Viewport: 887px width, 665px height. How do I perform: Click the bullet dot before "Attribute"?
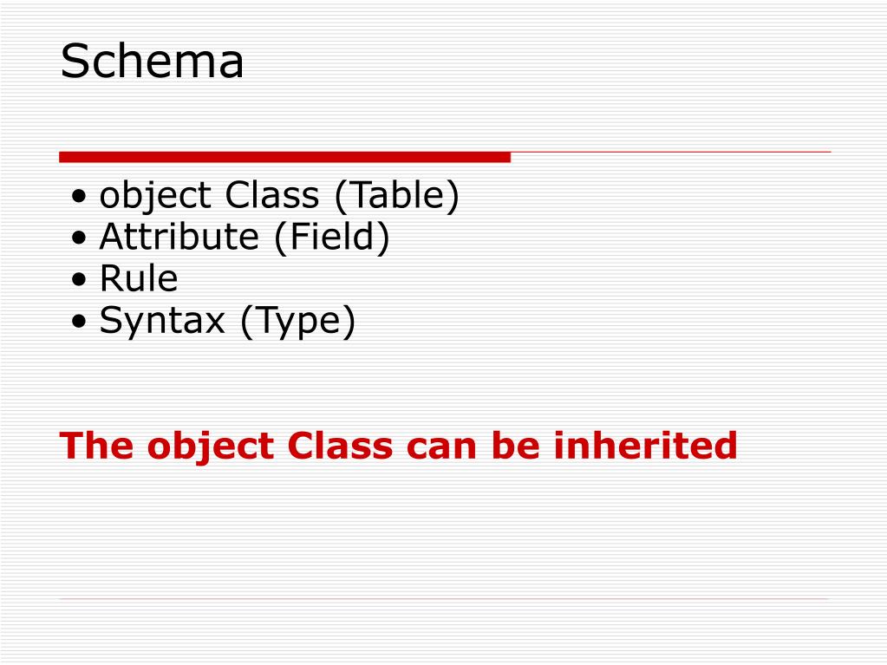tap(79, 238)
